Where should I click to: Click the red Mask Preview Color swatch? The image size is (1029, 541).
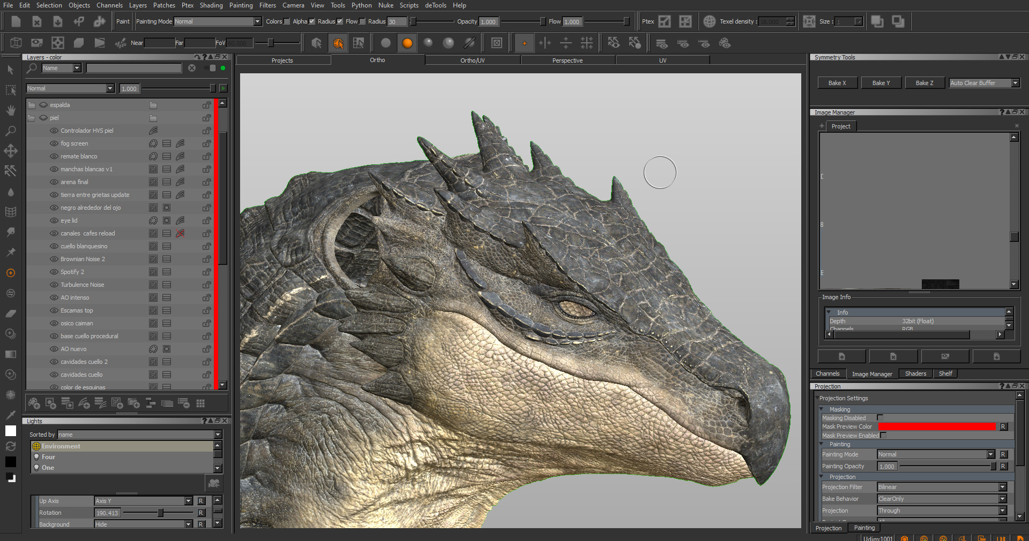[937, 426]
